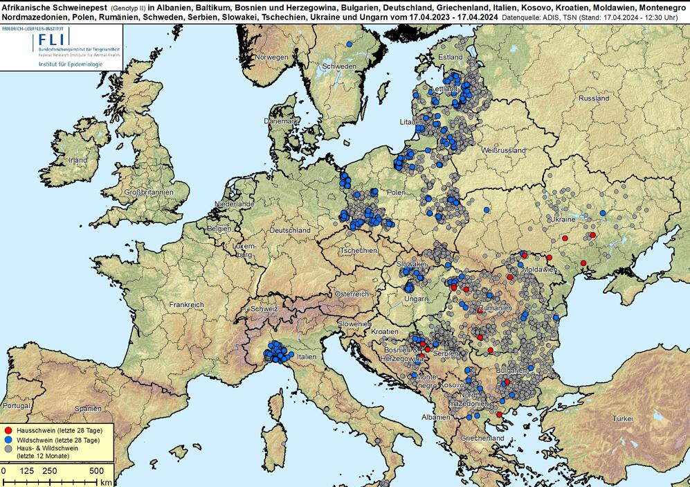The height and width of the screenshot is (487, 690).
Task: Select the red Hausschwein legend marker
Action: pyautogui.click(x=8, y=430)
